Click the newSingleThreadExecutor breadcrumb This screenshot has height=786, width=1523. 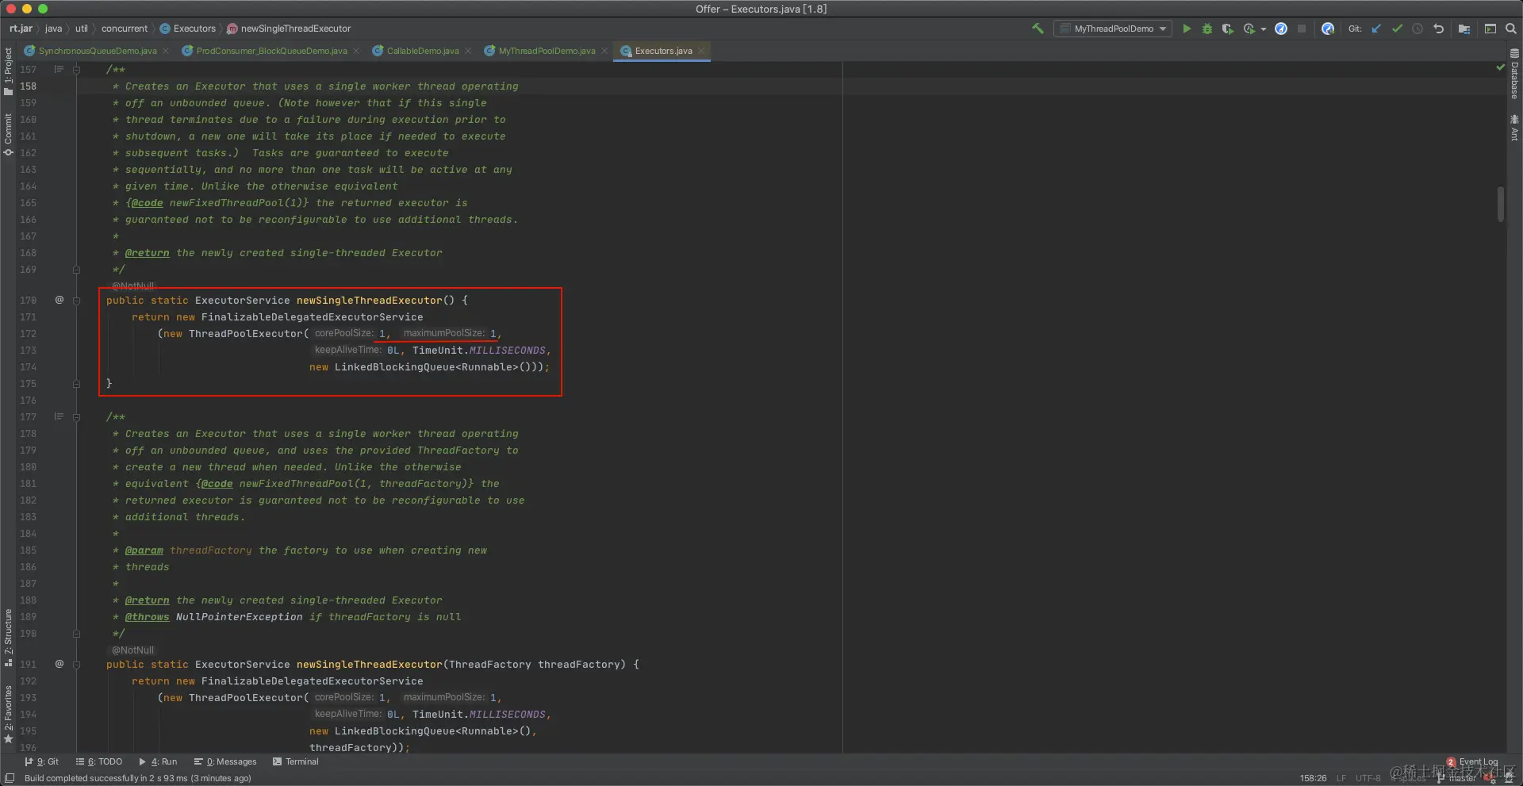pos(289,29)
